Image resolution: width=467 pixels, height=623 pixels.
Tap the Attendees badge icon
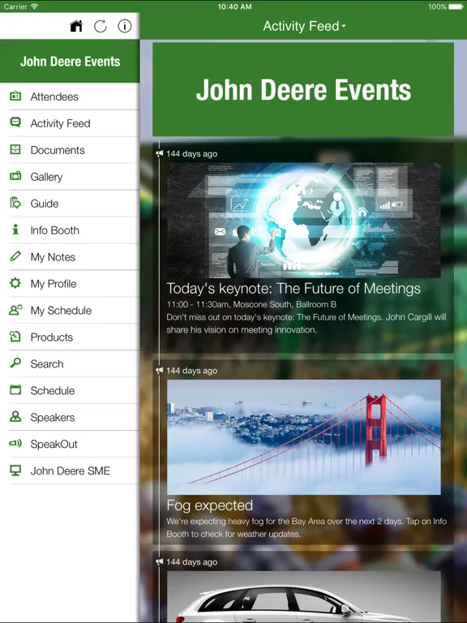click(15, 97)
